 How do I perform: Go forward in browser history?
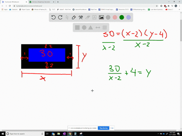click(x=6, y=6)
